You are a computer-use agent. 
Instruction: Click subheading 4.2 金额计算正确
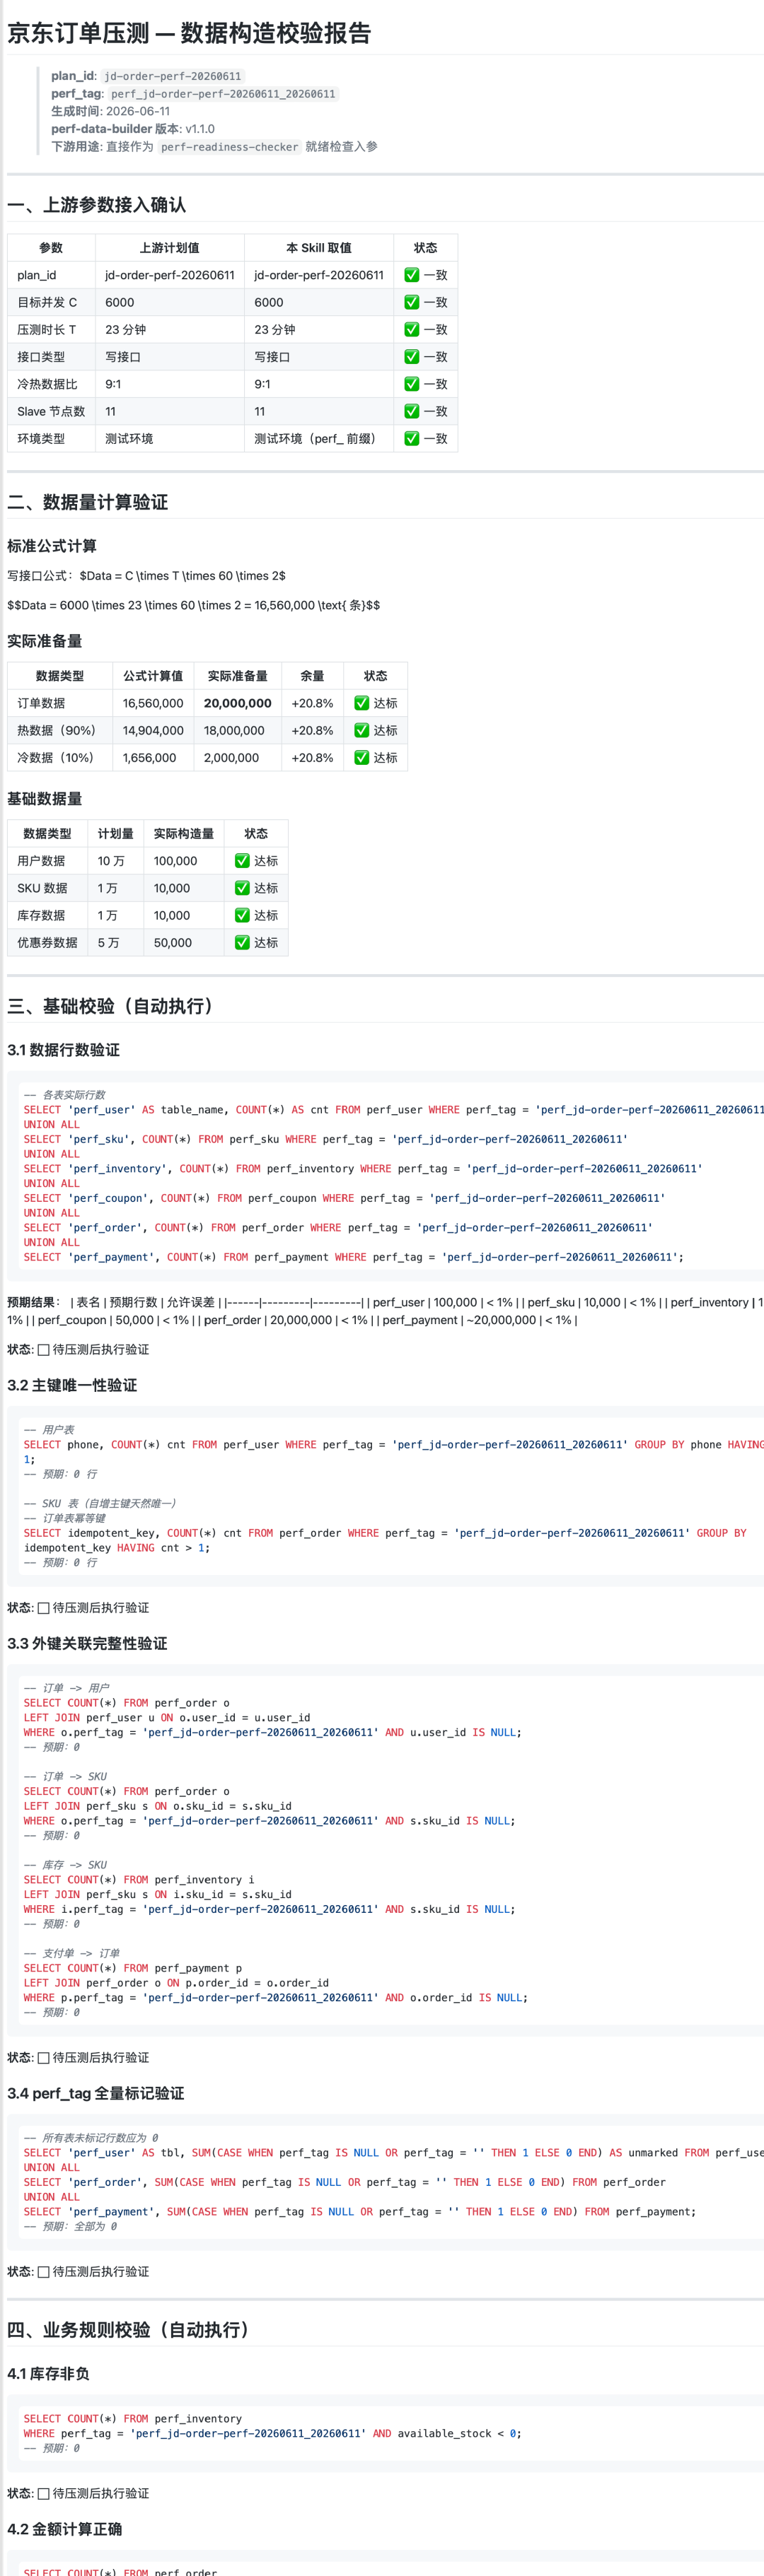[x=64, y=2529]
